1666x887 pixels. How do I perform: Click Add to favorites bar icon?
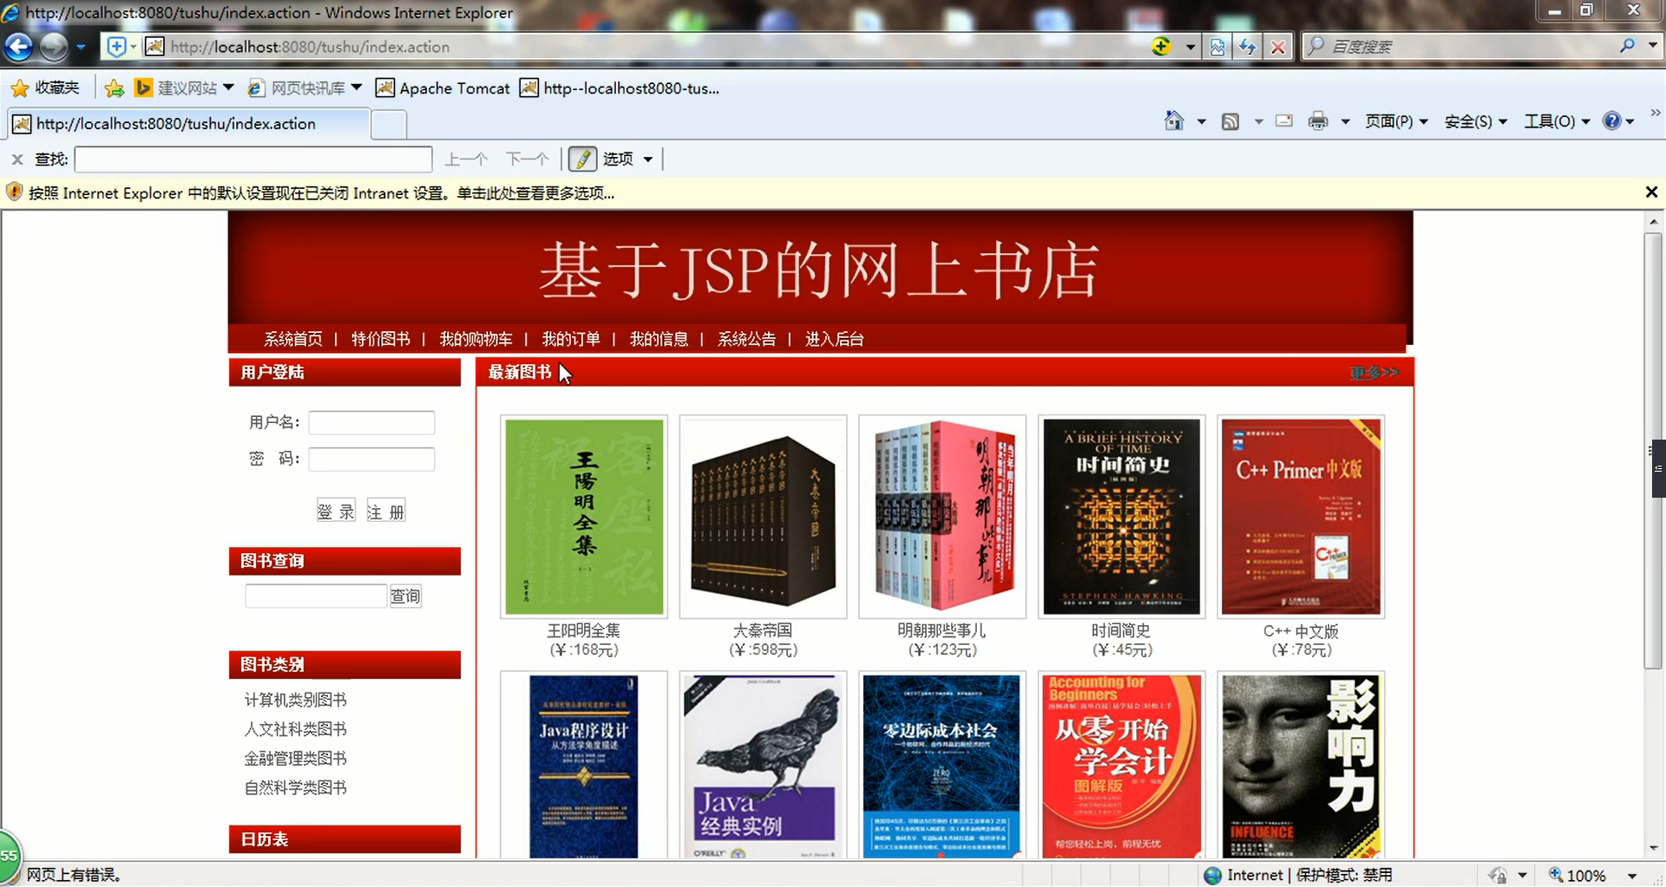114,88
